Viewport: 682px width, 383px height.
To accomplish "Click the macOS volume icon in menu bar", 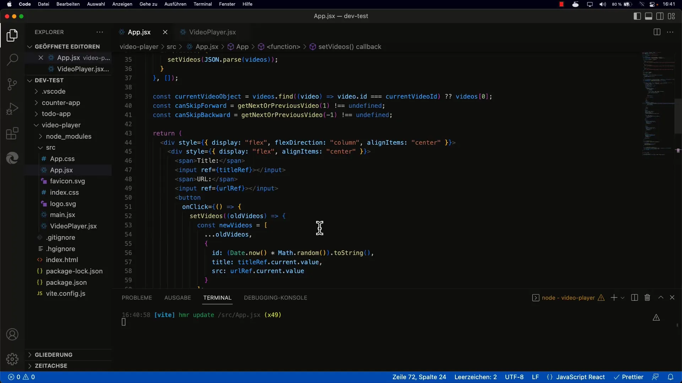I will pyautogui.click(x=603, y=4).
